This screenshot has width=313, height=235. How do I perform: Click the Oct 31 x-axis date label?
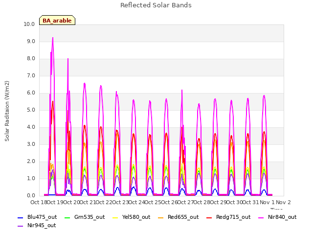click(x=251, y=202)
